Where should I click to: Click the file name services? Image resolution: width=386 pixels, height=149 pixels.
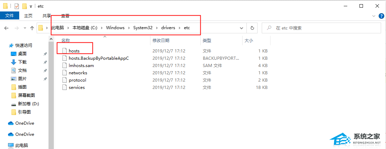76,88
